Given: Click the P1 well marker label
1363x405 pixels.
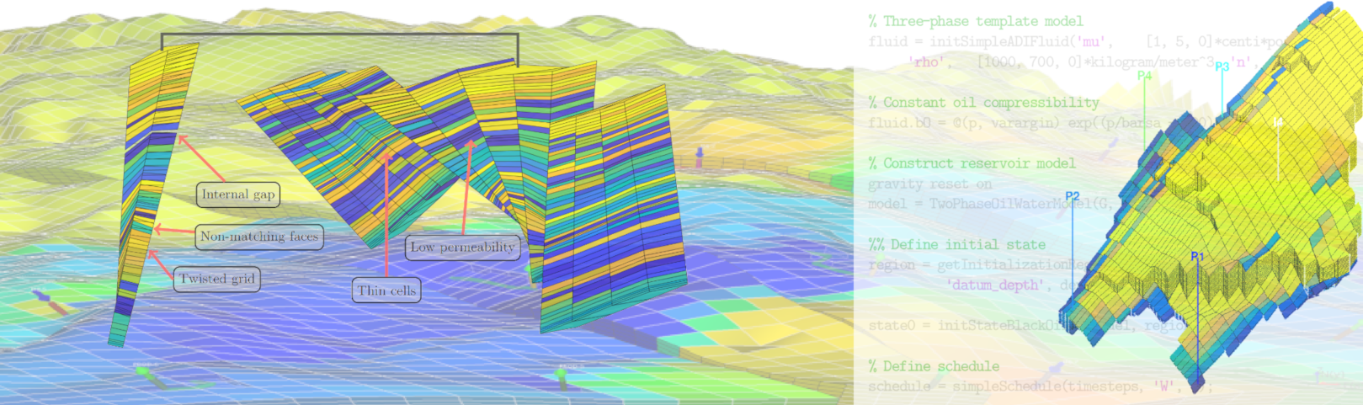Looking at the screenshot, I should coord(1197,256).
